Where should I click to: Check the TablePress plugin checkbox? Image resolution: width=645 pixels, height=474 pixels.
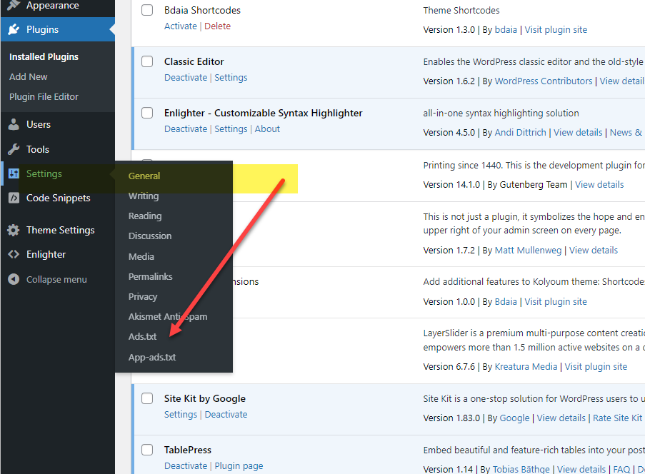(147, 450)
